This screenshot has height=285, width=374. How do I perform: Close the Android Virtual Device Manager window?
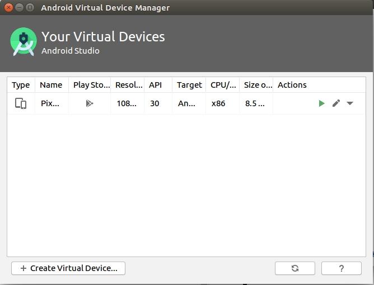click(x=9, y=8)
